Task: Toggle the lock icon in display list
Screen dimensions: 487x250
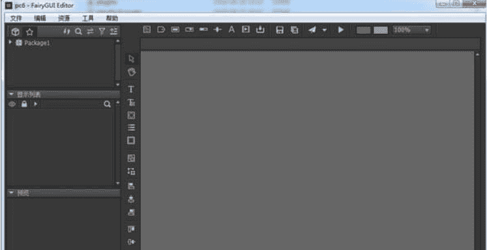Action: coord(24,104)
